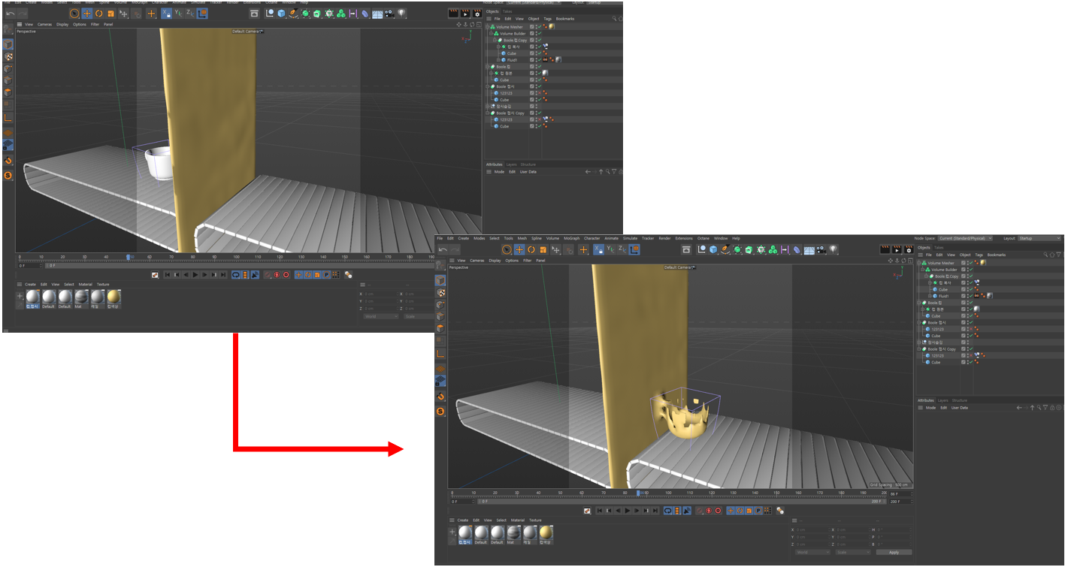The height and width of the screenshot is (567, 1065).
Task: Choose the Spline Pen icon in lower-right screenshot
Action: (x=725, y=249)
